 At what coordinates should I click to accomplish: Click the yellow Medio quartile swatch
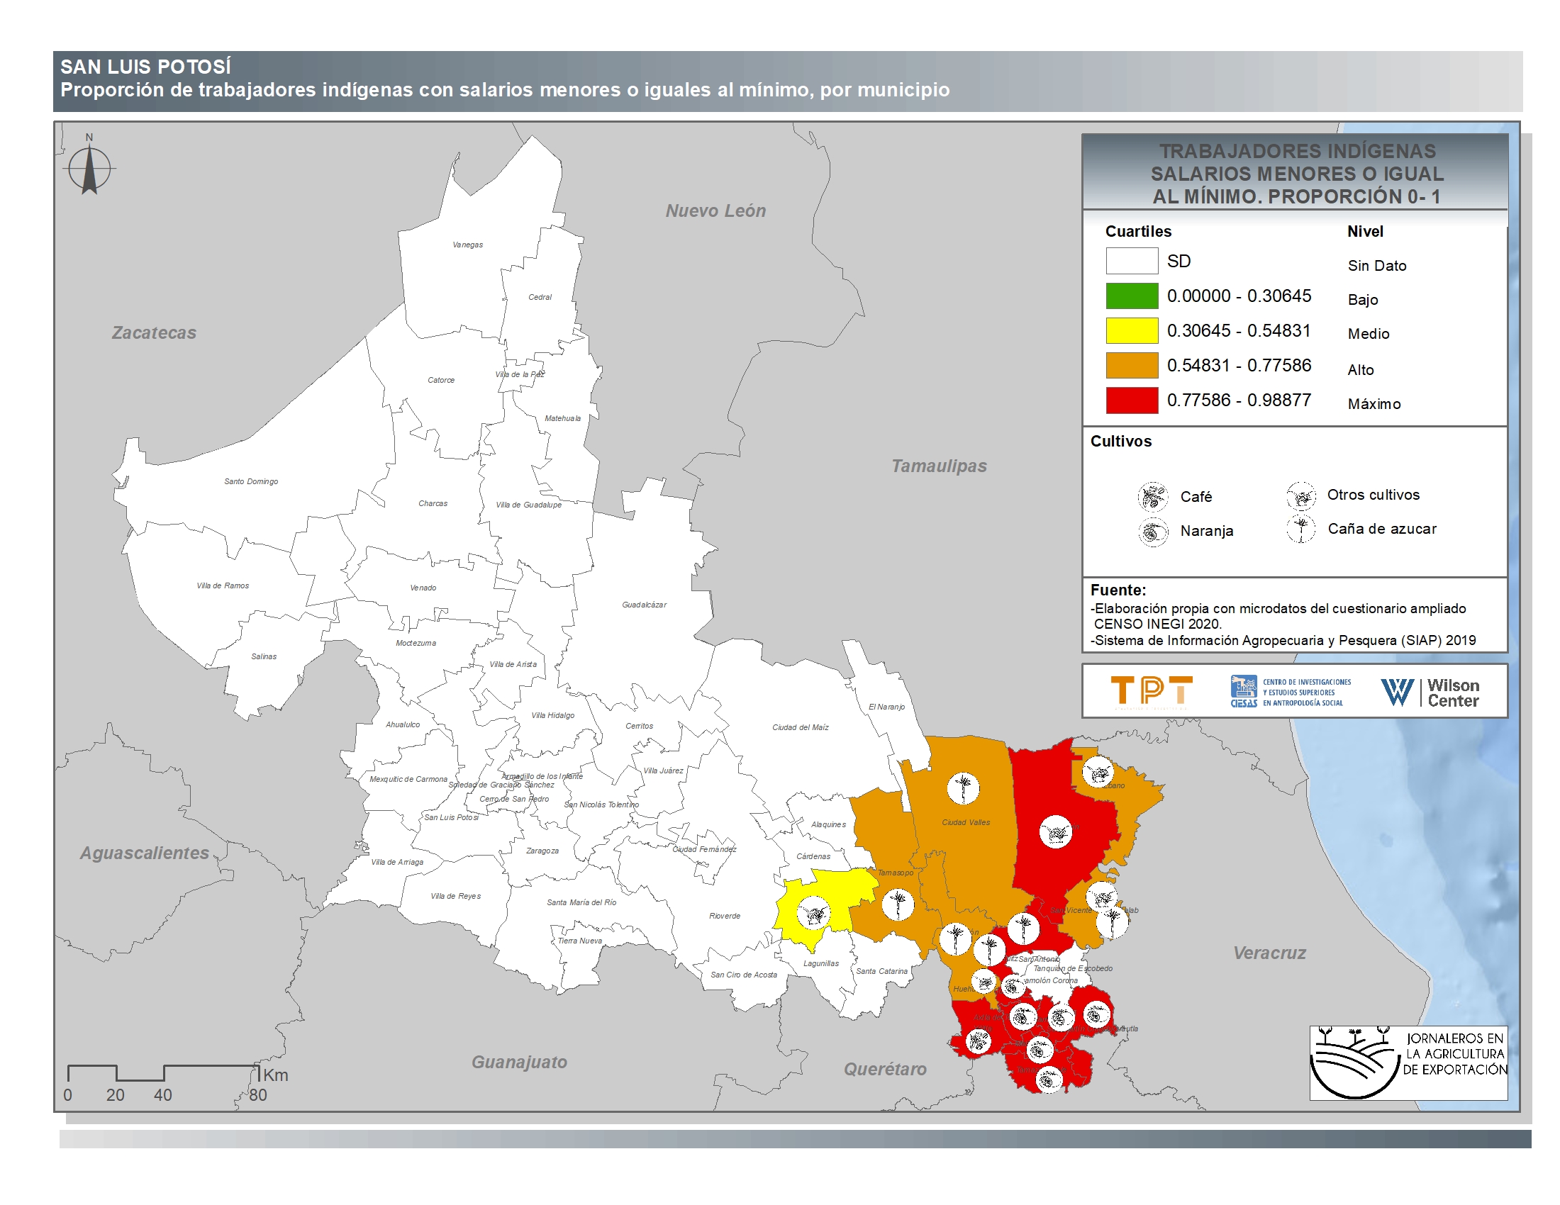pyautogui.click(x=1132, y=330)
